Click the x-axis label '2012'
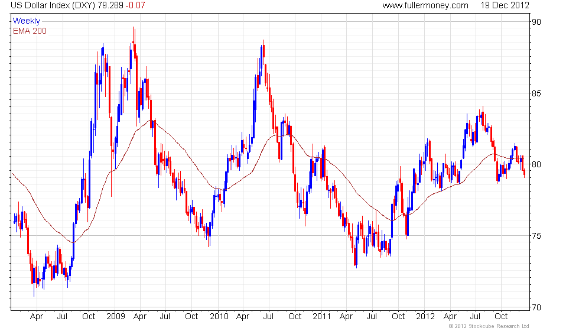579x331 pixels. (425, 317)
